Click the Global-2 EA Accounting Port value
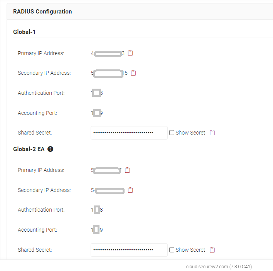This screenshot has width=273, height=271. [x=97, y=230]
